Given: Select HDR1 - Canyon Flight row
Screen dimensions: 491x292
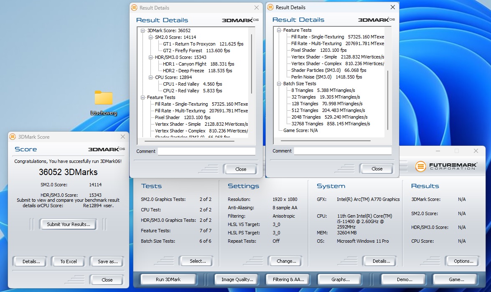Looking at the screenshot, I should click(x=198, y=64).
